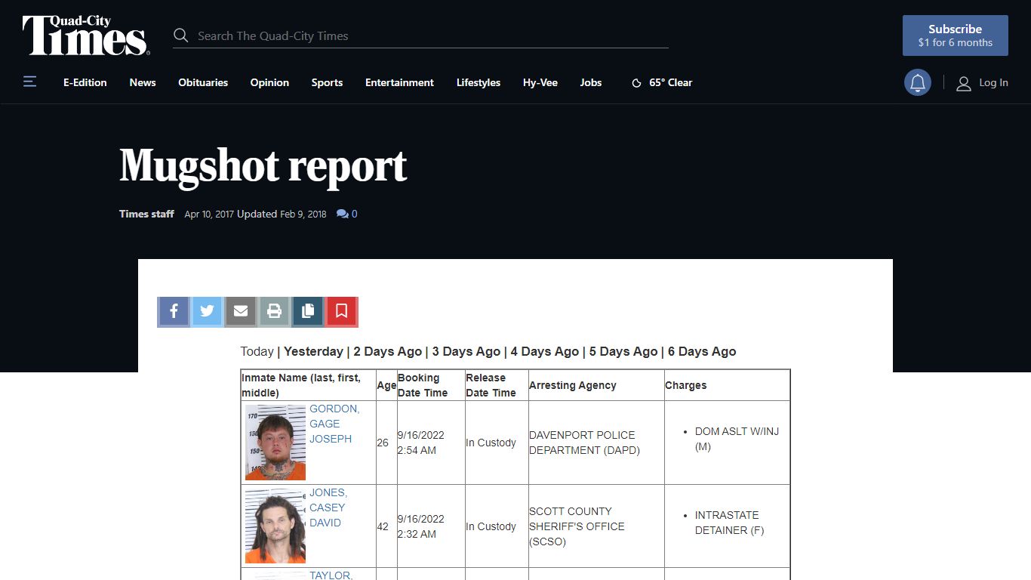Image resolution: width=1031 pixels, height=580 pixels.
Task: Open the Times staff author link
Action: coord(146,214)
